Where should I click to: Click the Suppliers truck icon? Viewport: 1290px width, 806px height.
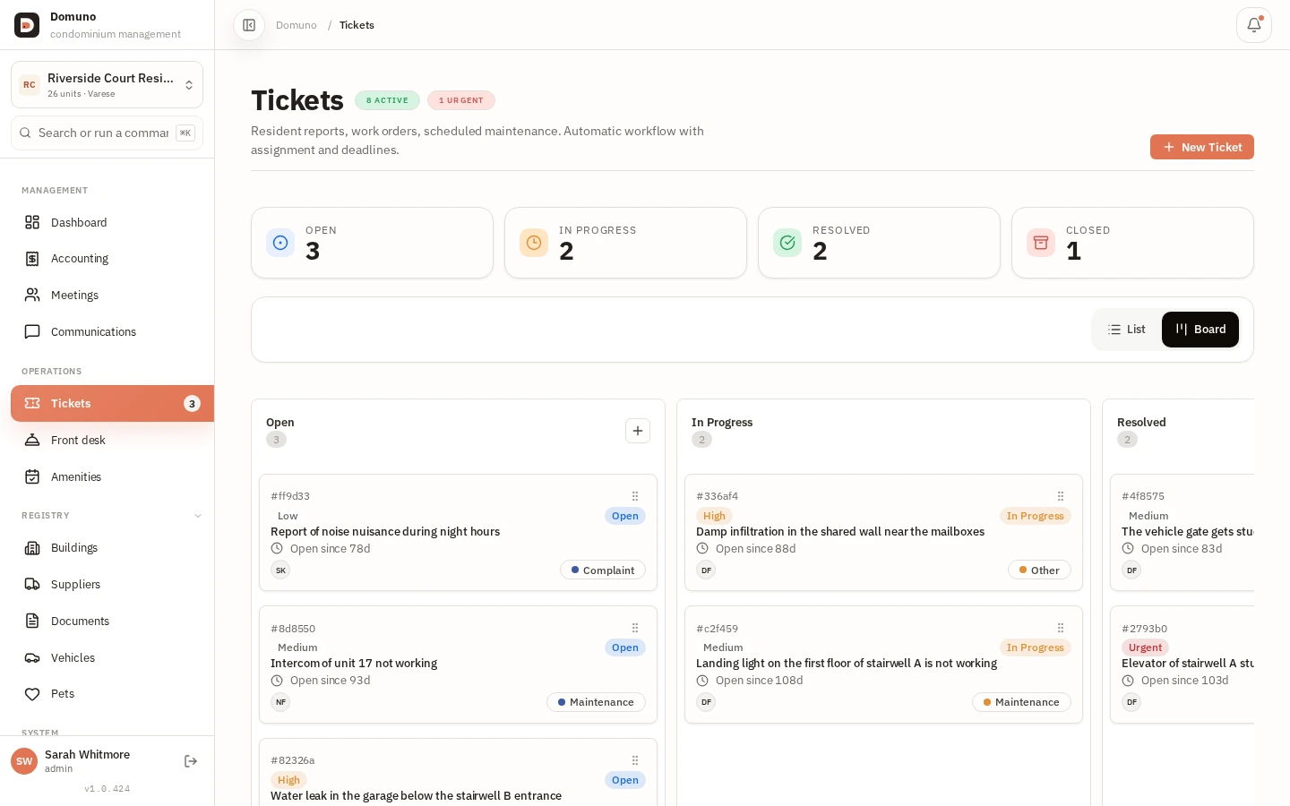[x=32, y=584]
